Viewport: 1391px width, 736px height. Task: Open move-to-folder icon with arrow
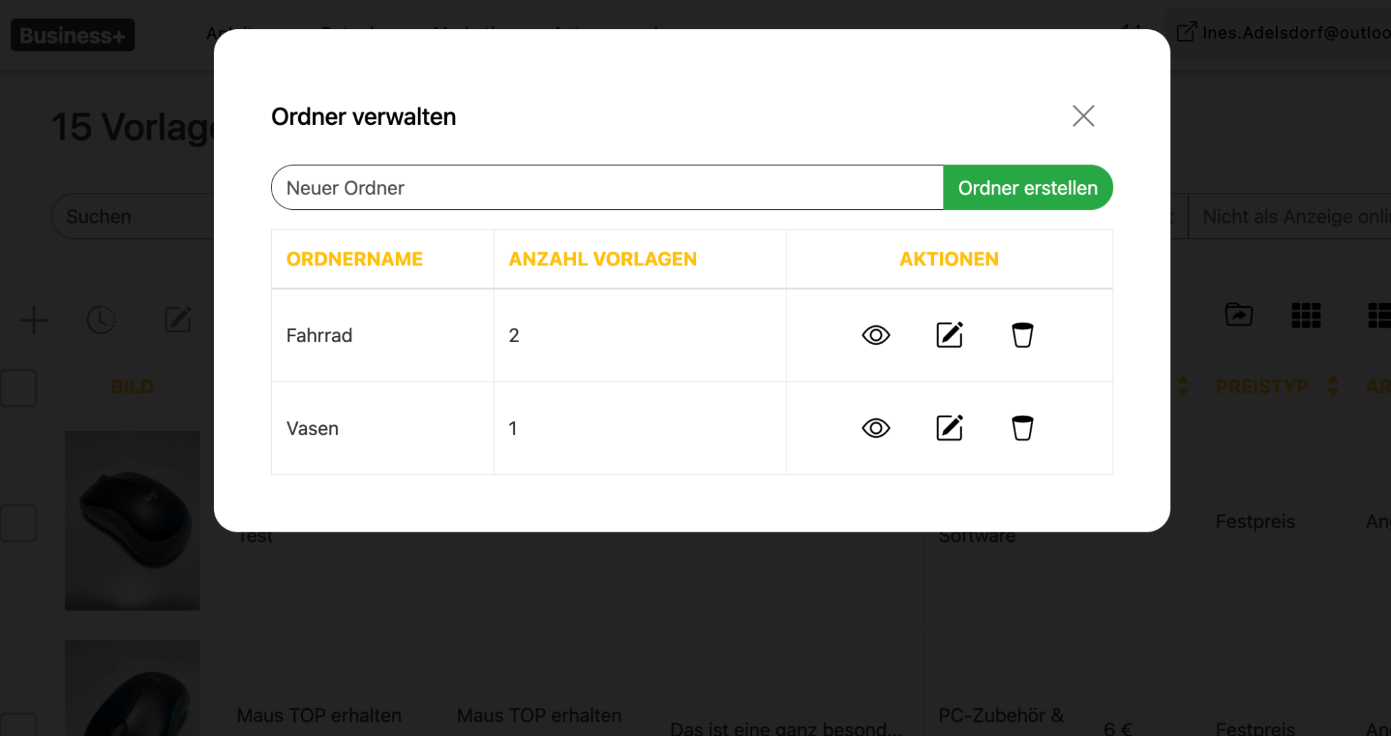coord(1238,315)
